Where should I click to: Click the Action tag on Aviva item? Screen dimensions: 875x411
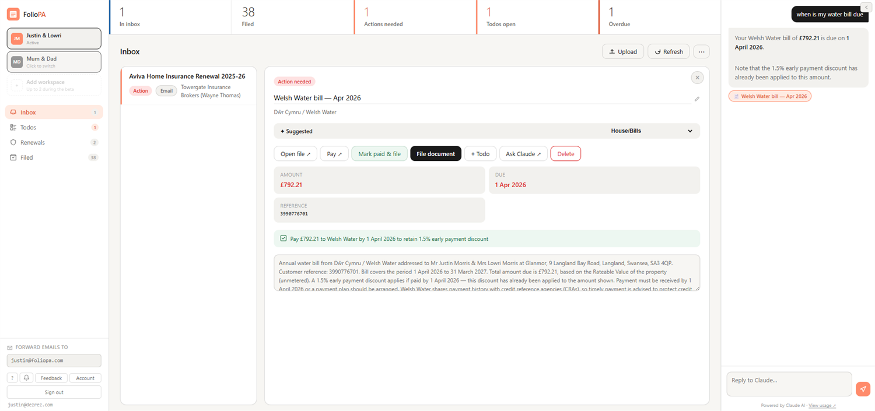(x=141, y=91)
